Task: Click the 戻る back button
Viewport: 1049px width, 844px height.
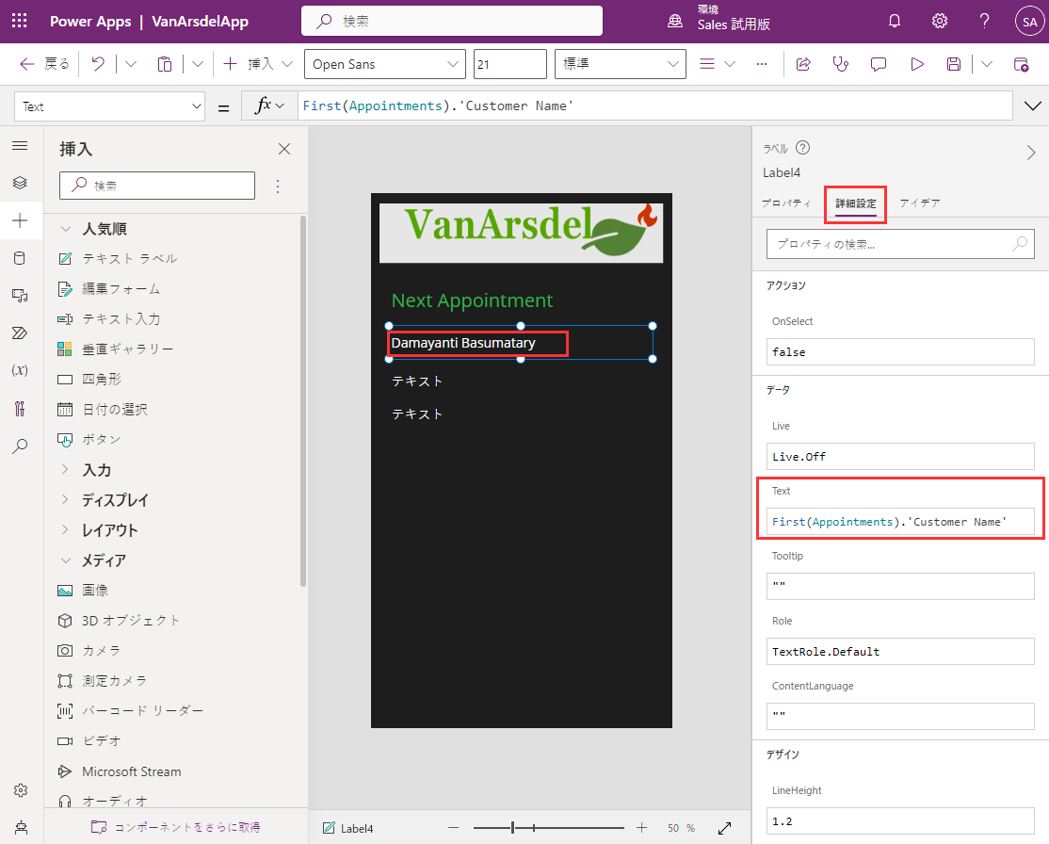Action: click(45, 64)
